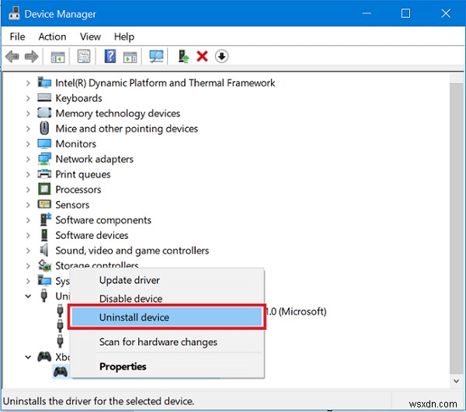Click the Storage controllers icon
This screenshot has width=466, height=412.
[x=44, y=265]
